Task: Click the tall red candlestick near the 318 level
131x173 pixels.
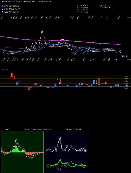Action: (x=99, y=81)
